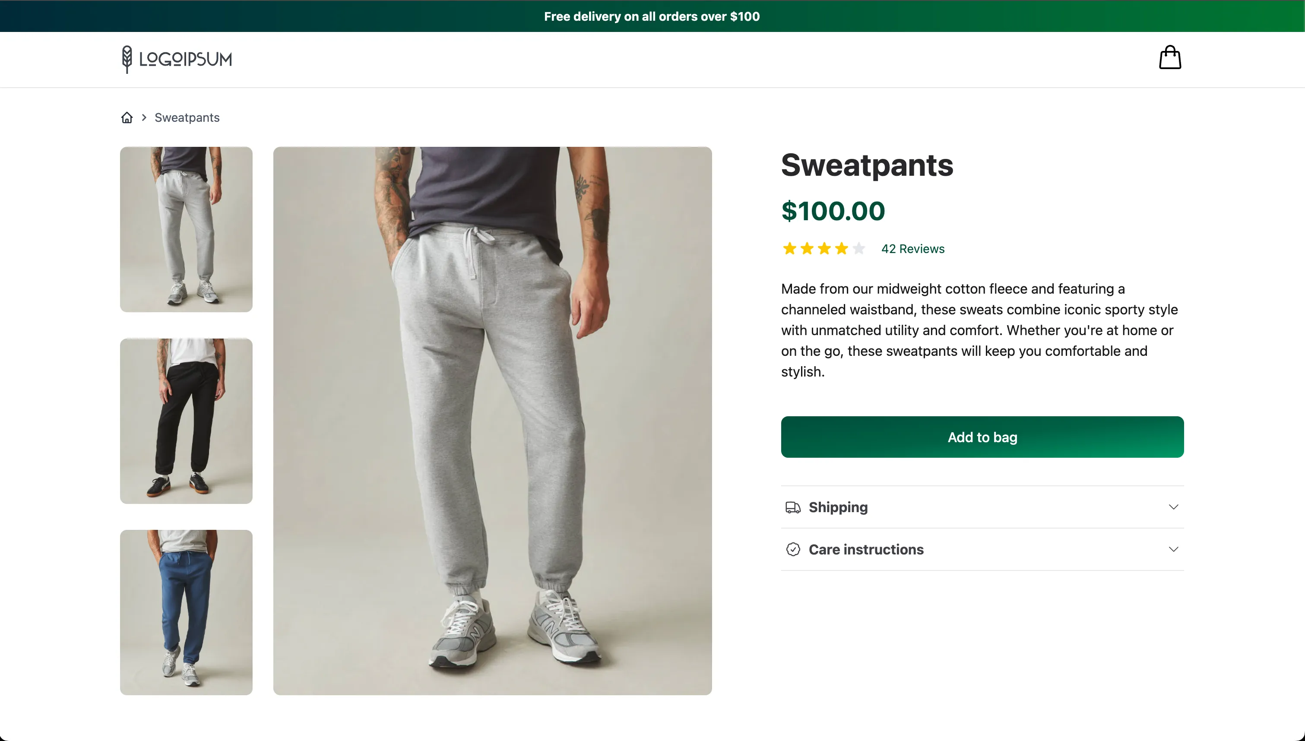Click the shipping truck icon

pyautogui.click(x=793, y=507)
